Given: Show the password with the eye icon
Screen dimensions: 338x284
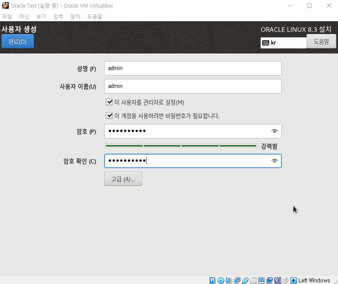Looking at the screenshot, I should 274,131.
